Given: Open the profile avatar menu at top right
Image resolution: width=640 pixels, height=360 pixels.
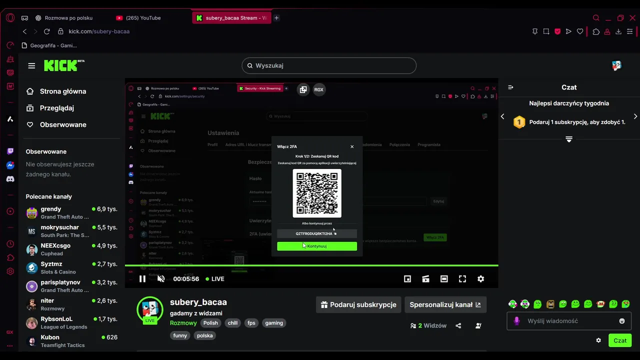Looking at the screenshot, I should pyautogui.click(x=616, y=65).
